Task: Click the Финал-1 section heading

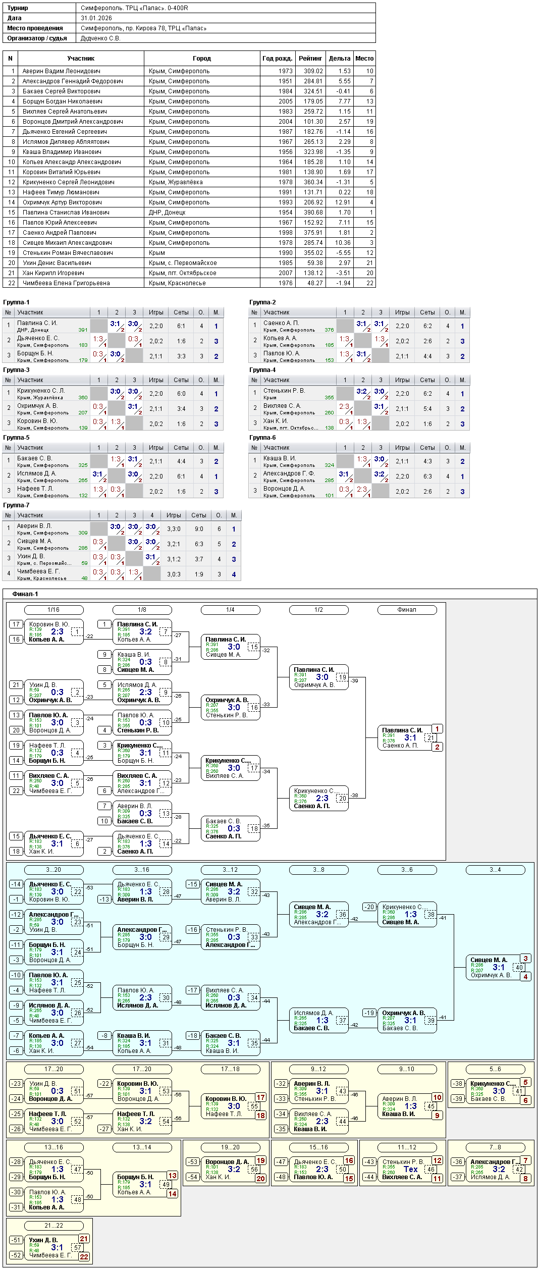Action: pos(25,594)
